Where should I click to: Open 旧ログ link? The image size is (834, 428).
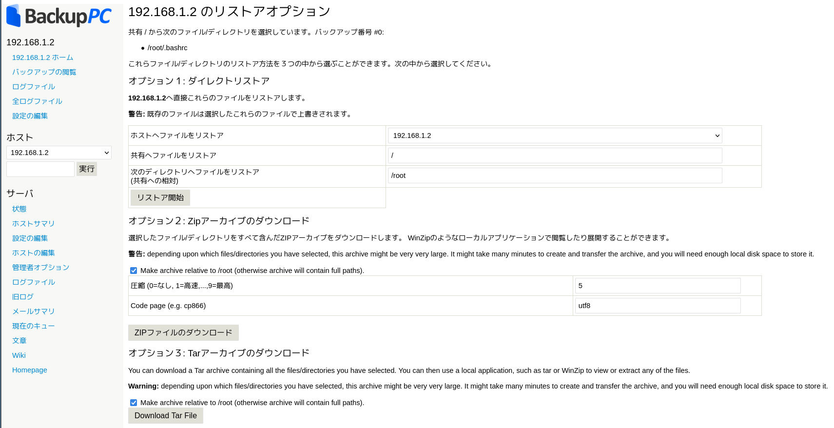(x=22, y=297)
